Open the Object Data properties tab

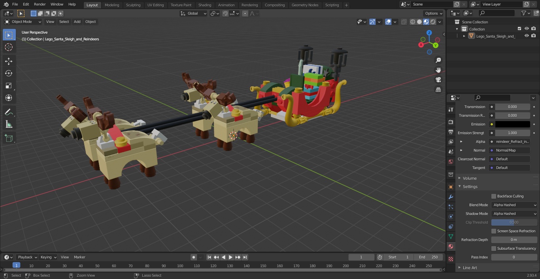click(x=451, y=236)
